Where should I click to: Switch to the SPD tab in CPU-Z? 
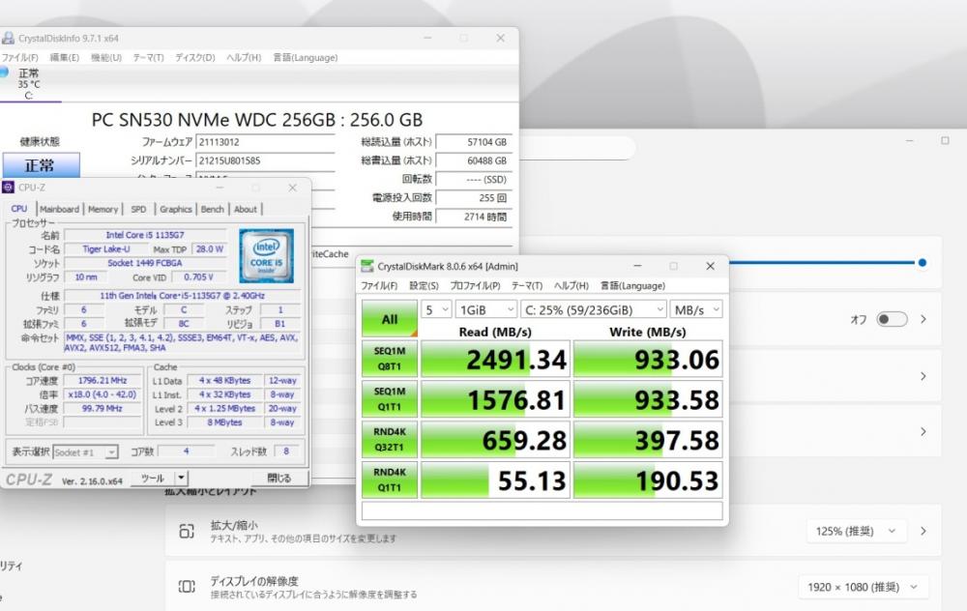(138, 209)
